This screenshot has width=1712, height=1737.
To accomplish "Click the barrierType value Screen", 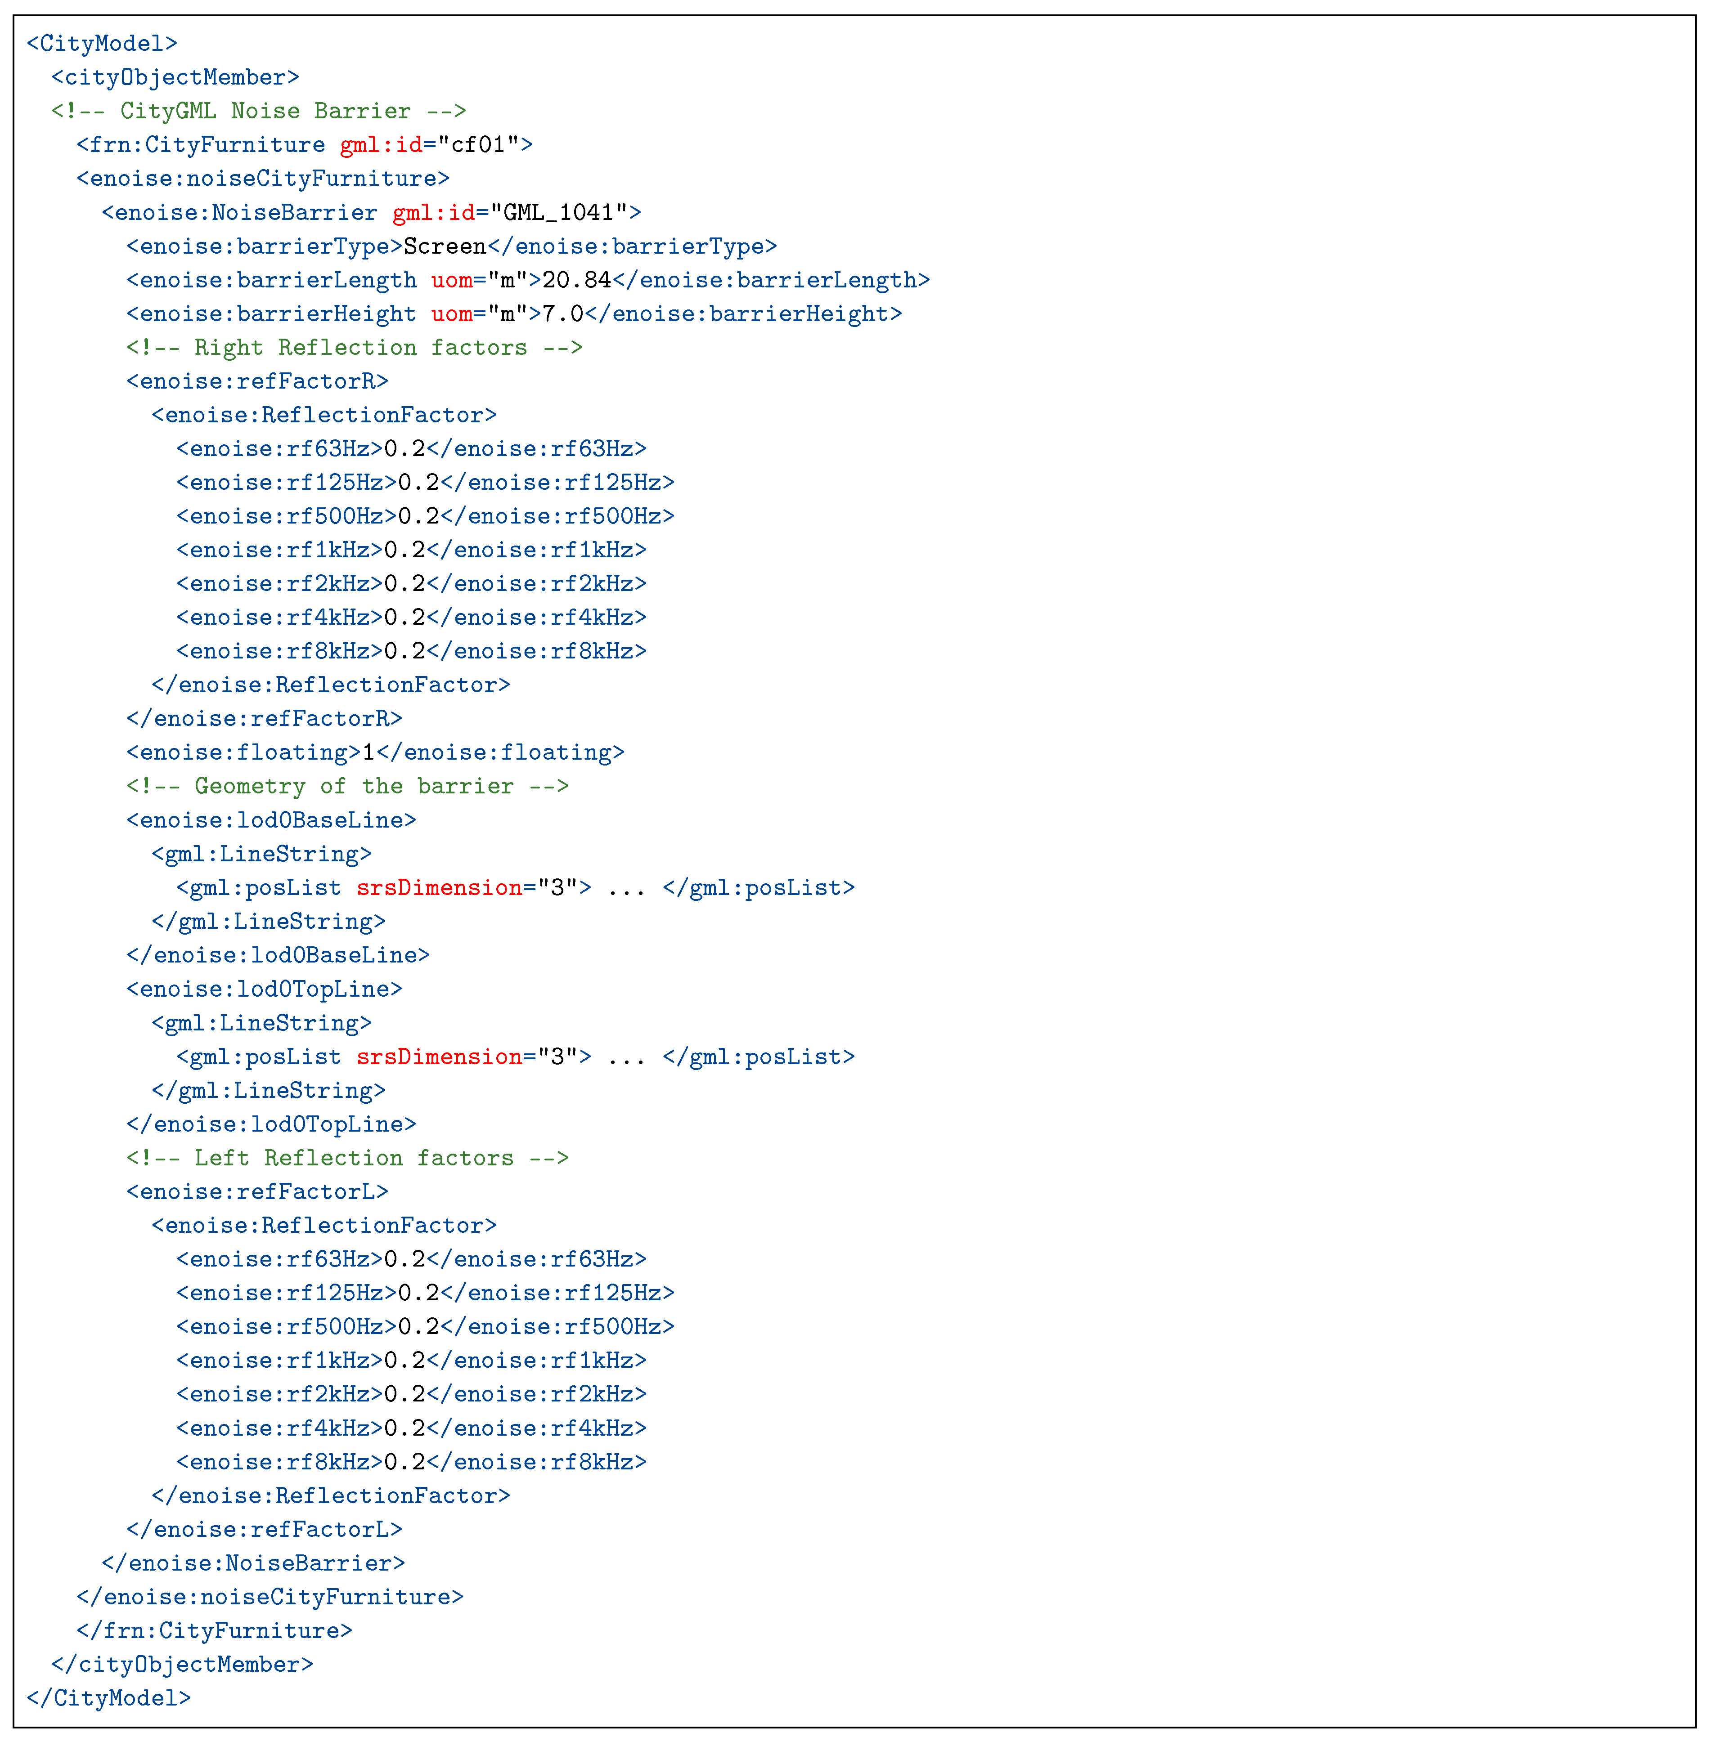I will pyautogui.click(x=444, y=246).
